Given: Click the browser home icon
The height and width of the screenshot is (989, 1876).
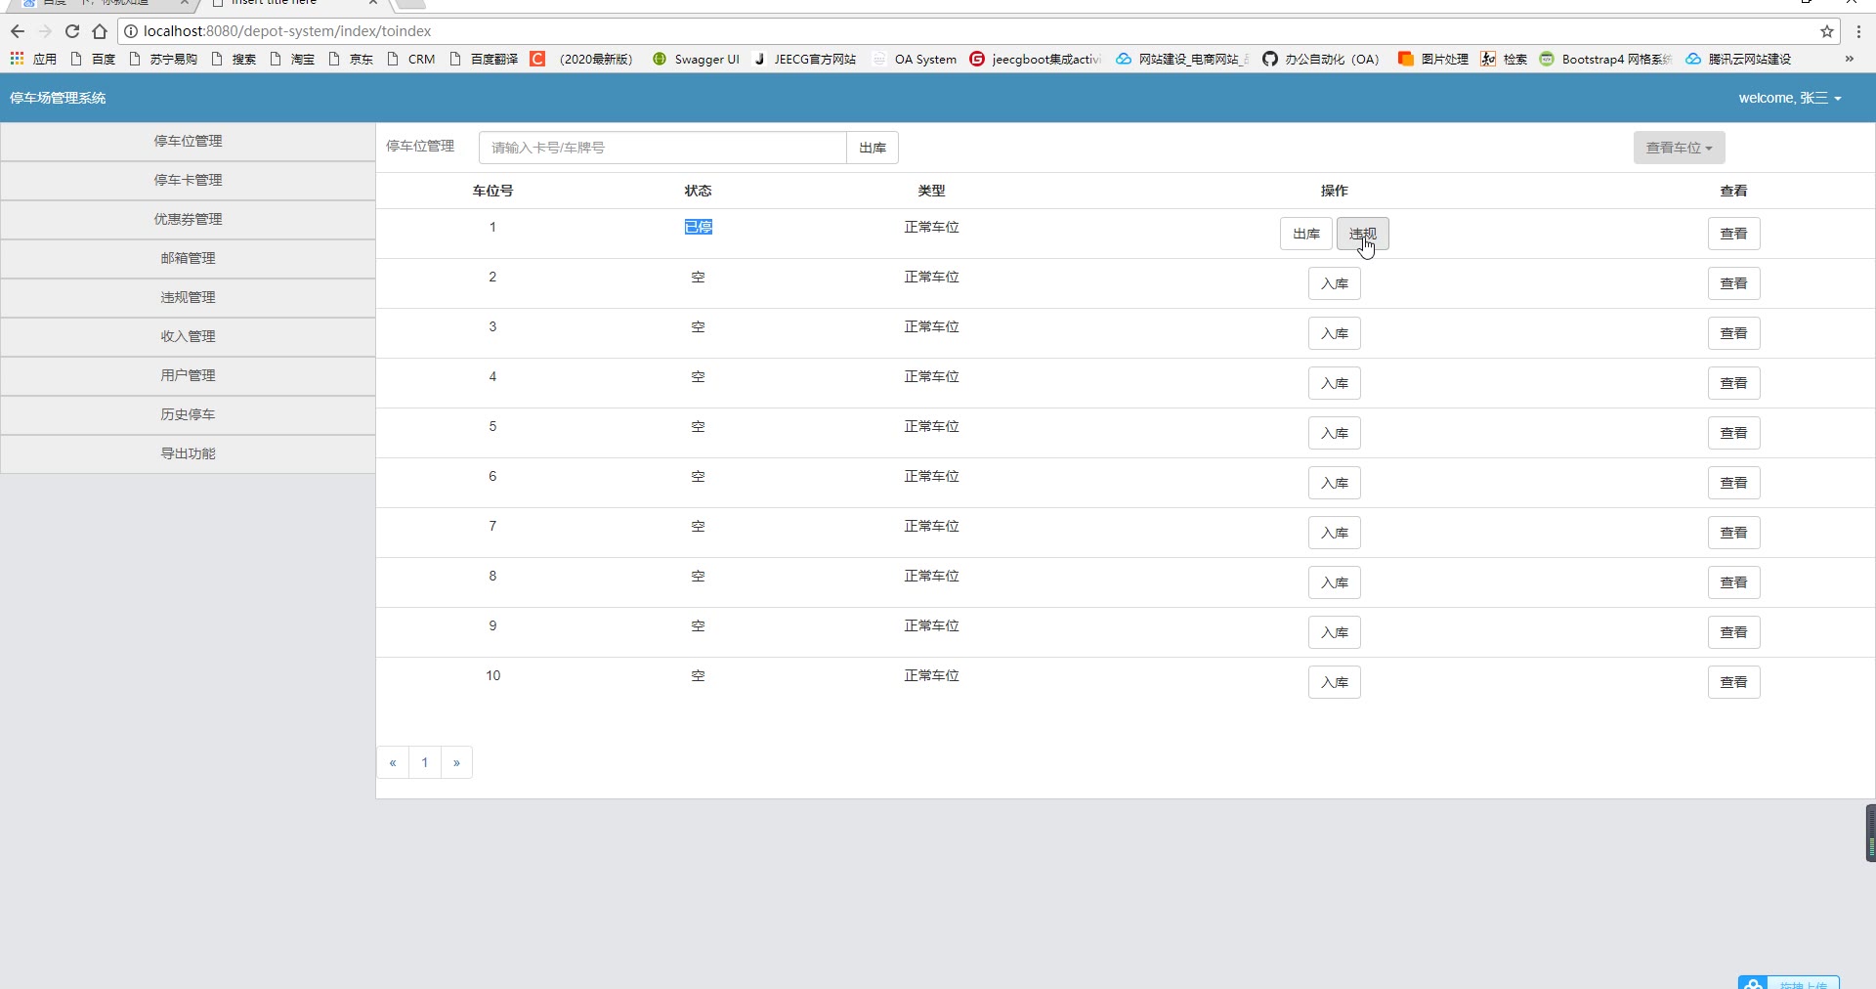Looking at the screenshot, I should (x=100, y=31).
